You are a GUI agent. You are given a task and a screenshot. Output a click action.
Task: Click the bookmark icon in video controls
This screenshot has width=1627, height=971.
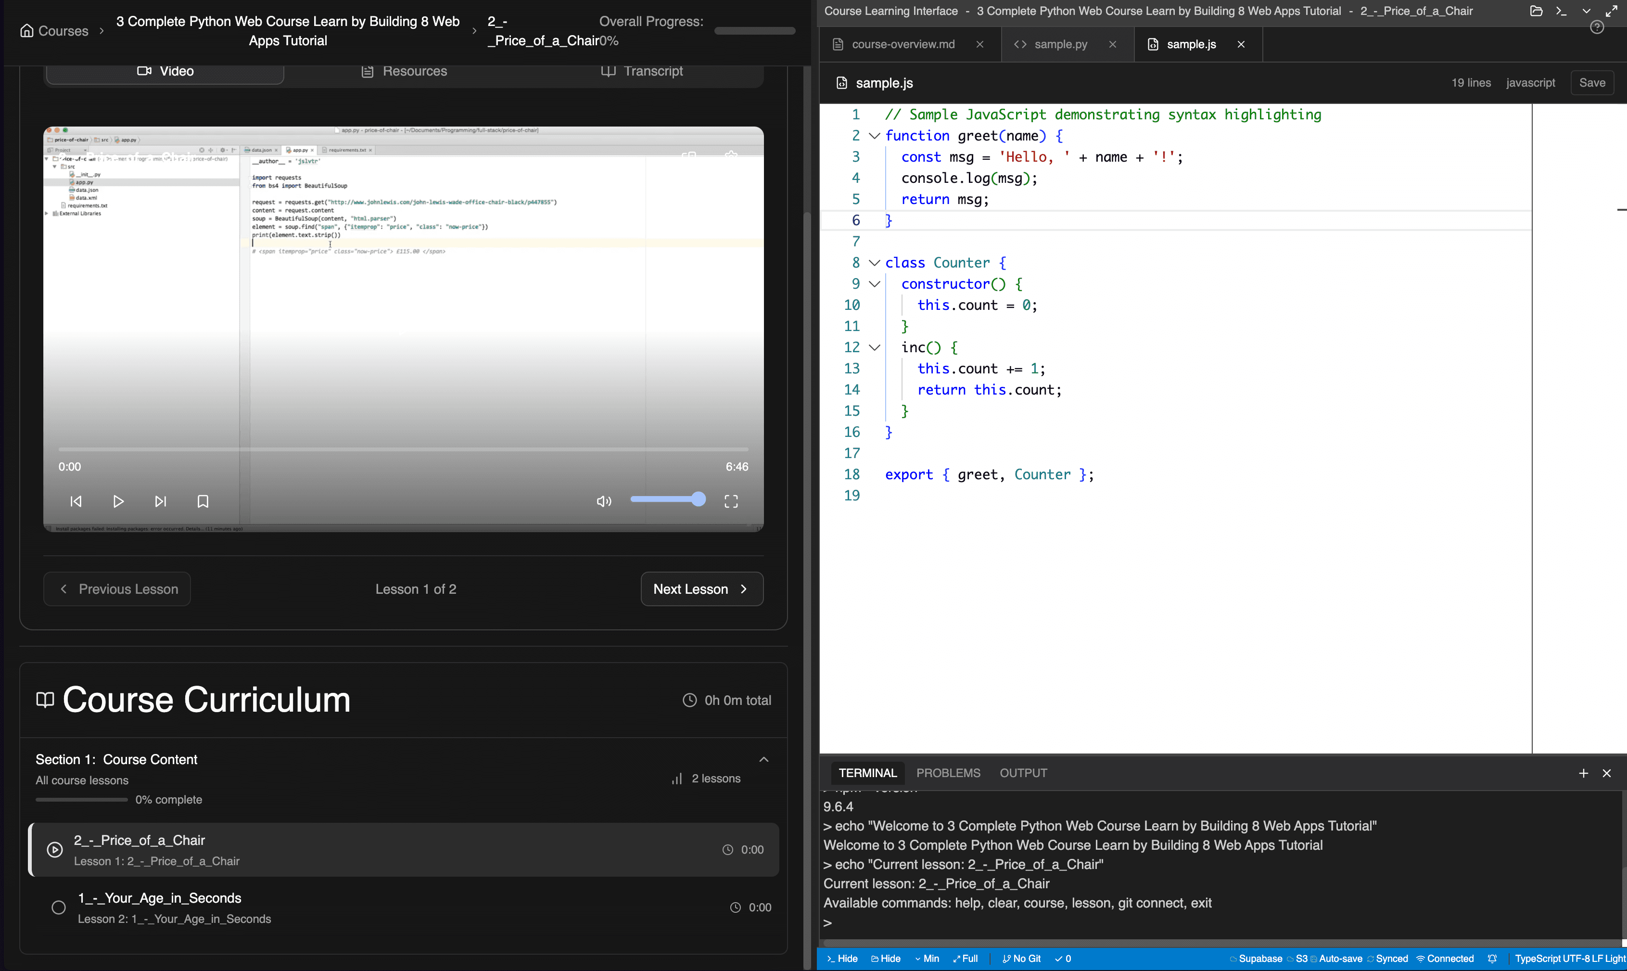click(x=203, y=501)
